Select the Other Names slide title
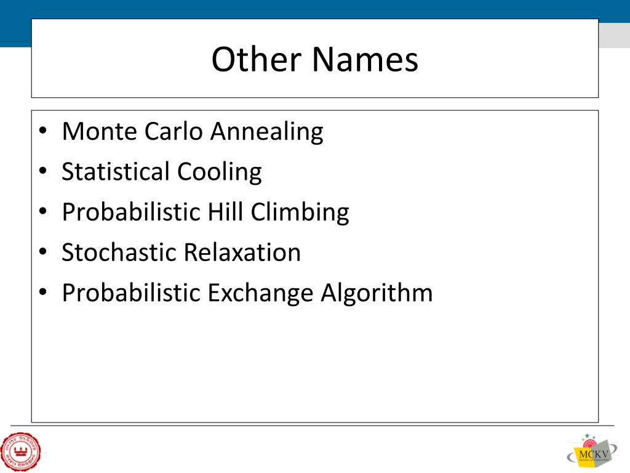This screenshot has width=630, height=473. tap(314, 59)
